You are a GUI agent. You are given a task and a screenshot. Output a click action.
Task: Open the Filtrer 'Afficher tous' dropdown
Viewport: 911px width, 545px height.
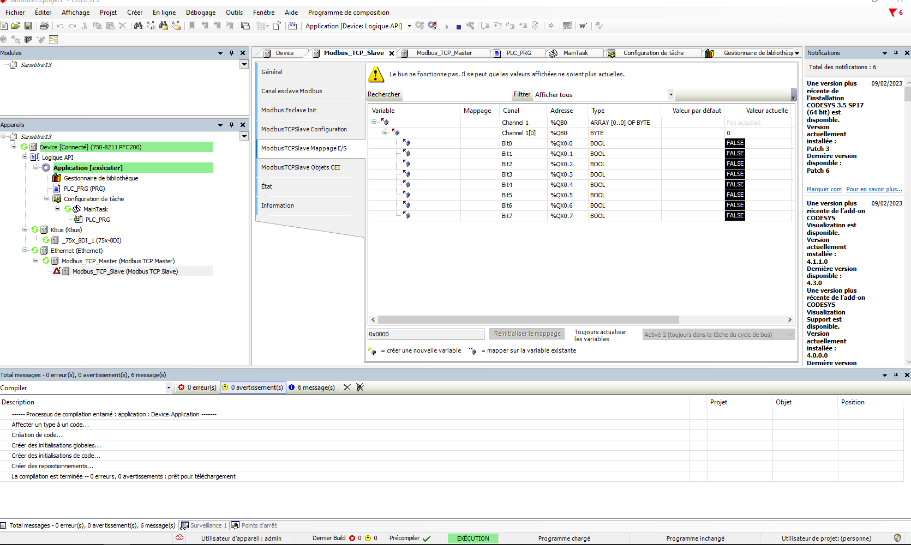pyautogui.click(x=671, y=94)
